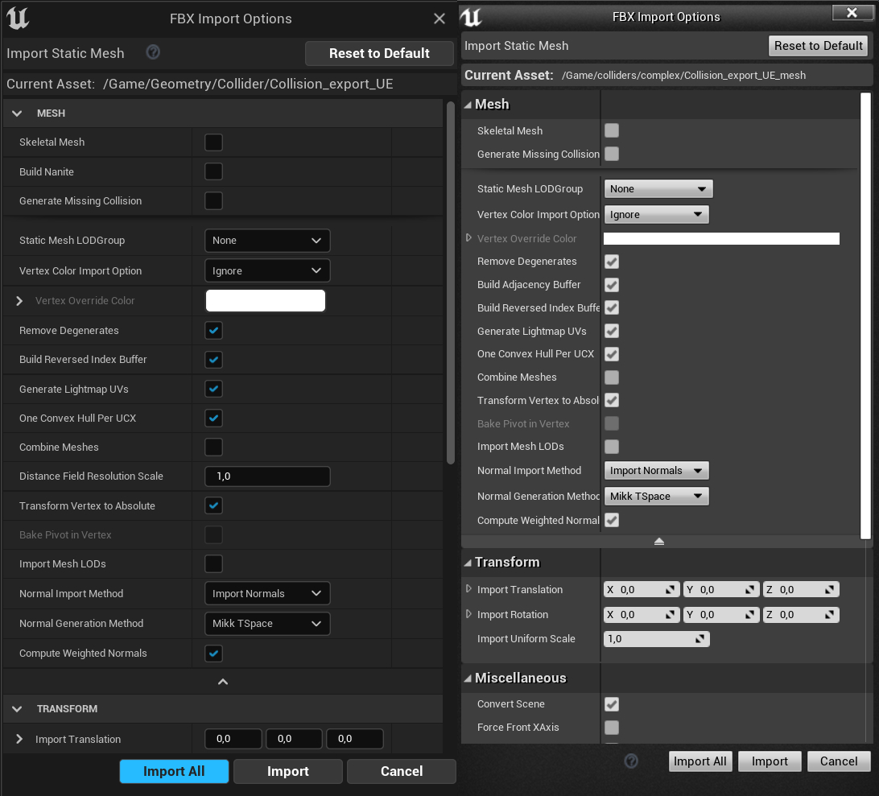Click spin arrow on Import Translation X field

[670, 590]
